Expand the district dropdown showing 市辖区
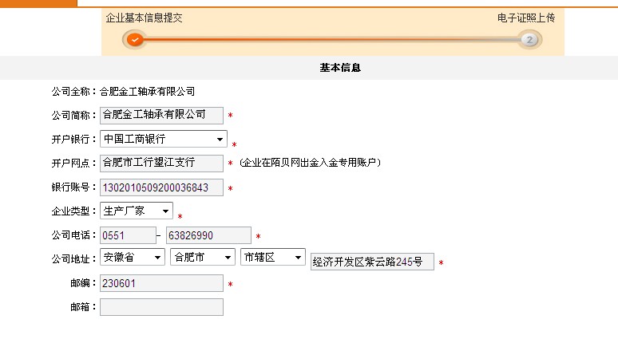Viewport: 618px width, 339px height. [x=273, y=258]
